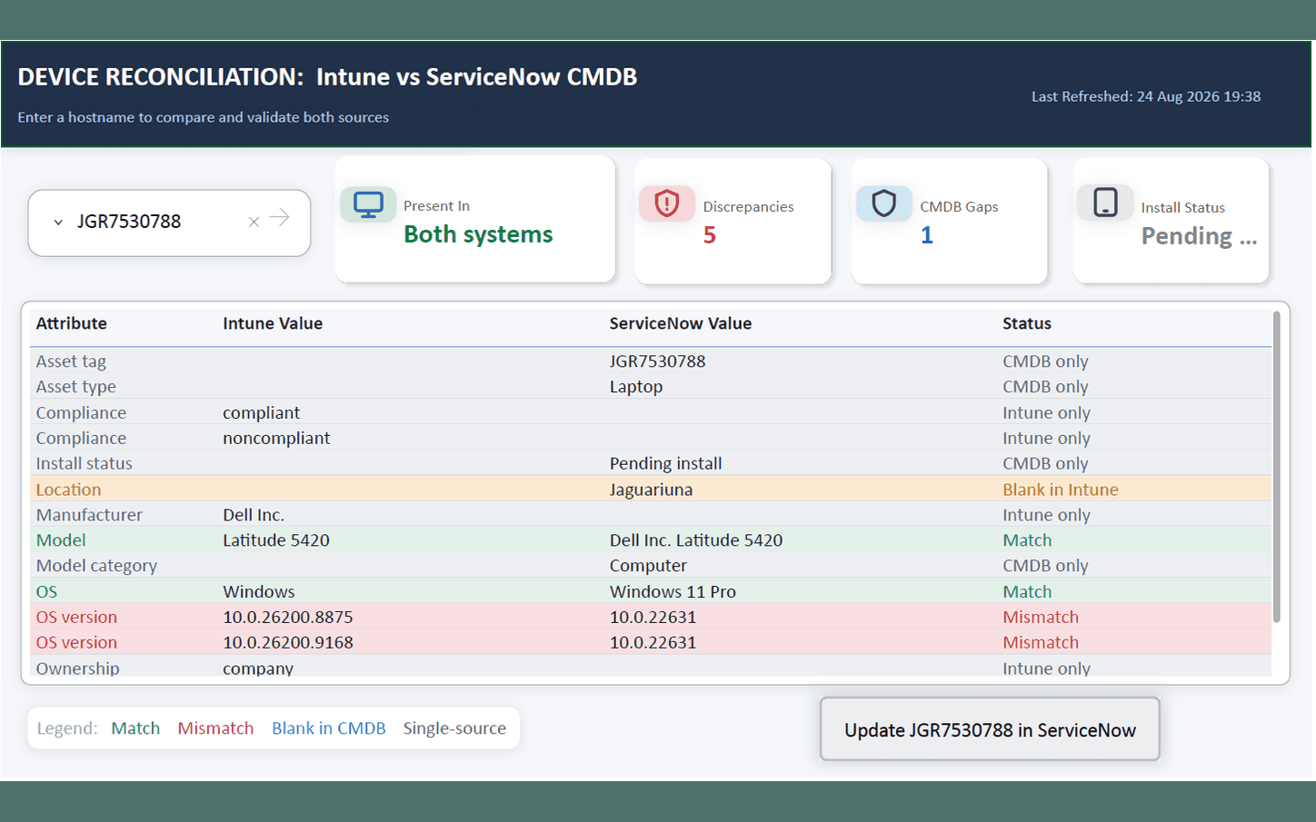Click the Windows 11 Pro value
The height and width of the screenshot is (822, 1316).
click(673, 591)
